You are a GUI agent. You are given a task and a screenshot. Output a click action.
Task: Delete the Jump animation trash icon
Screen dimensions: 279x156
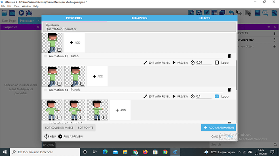point(229,56)
